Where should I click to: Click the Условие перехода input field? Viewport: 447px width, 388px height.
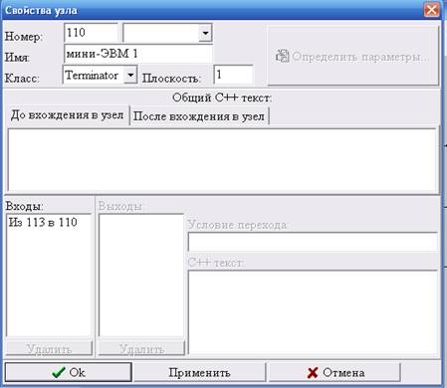313,241
